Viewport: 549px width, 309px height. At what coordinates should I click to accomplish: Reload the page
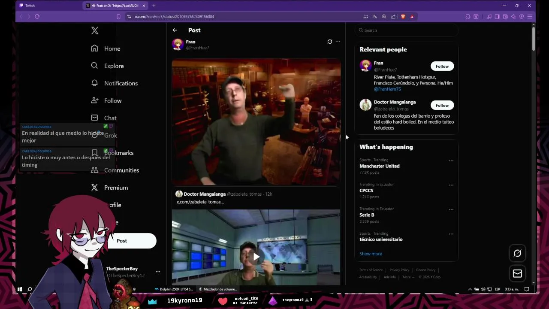(x=37, y=16)
